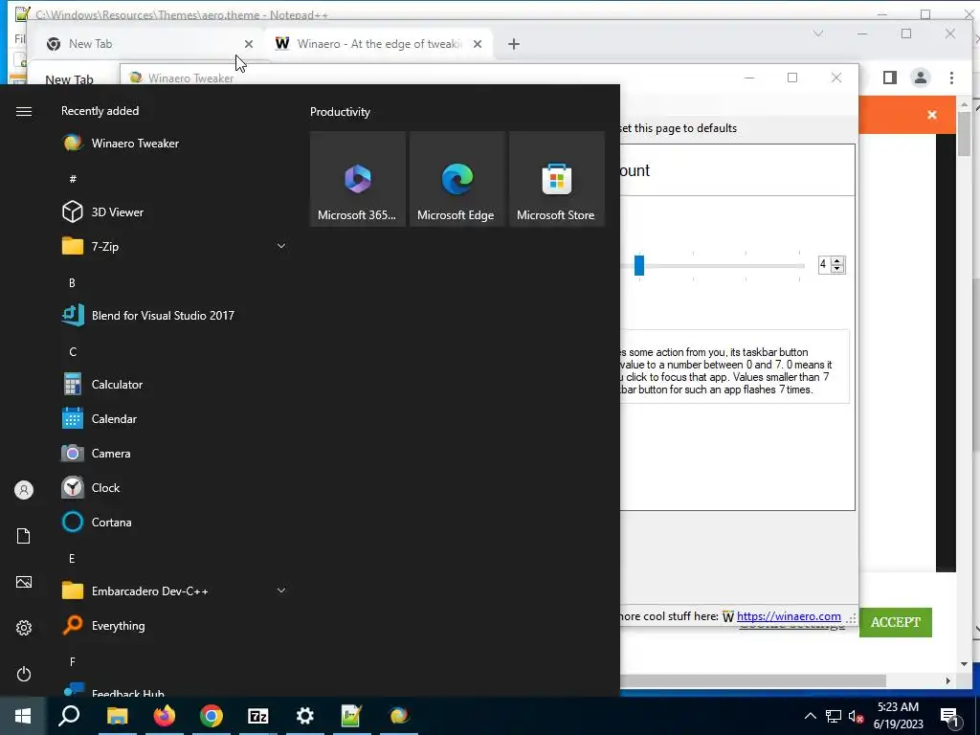The height and width of the screenshot is (735, 980).
Task: Click the muted volume tray icon
Action: 856,716
